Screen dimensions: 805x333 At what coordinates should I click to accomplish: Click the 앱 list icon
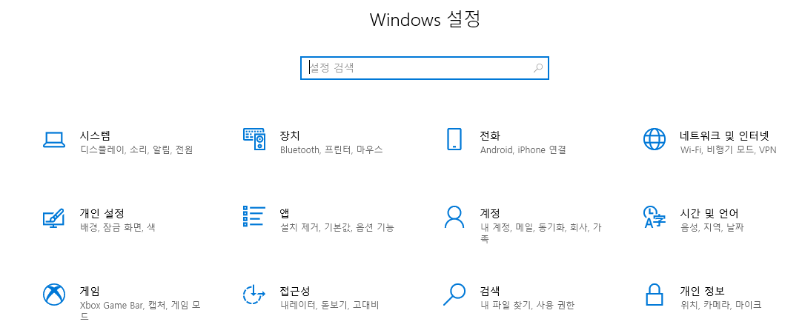coord(254,216)
